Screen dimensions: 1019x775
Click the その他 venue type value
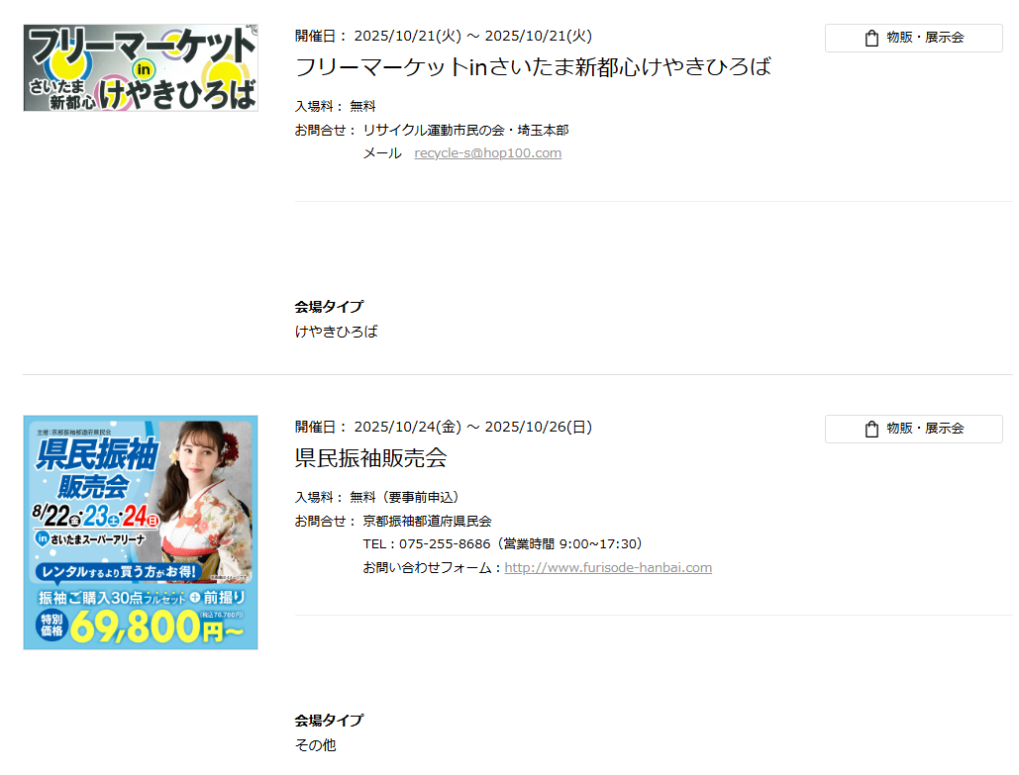[x=315, y=745]
